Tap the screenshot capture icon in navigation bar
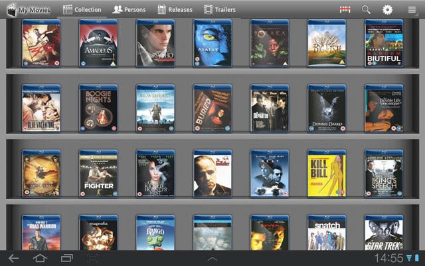This screenshot has width=425, height=266. click(x=93, y=258)
